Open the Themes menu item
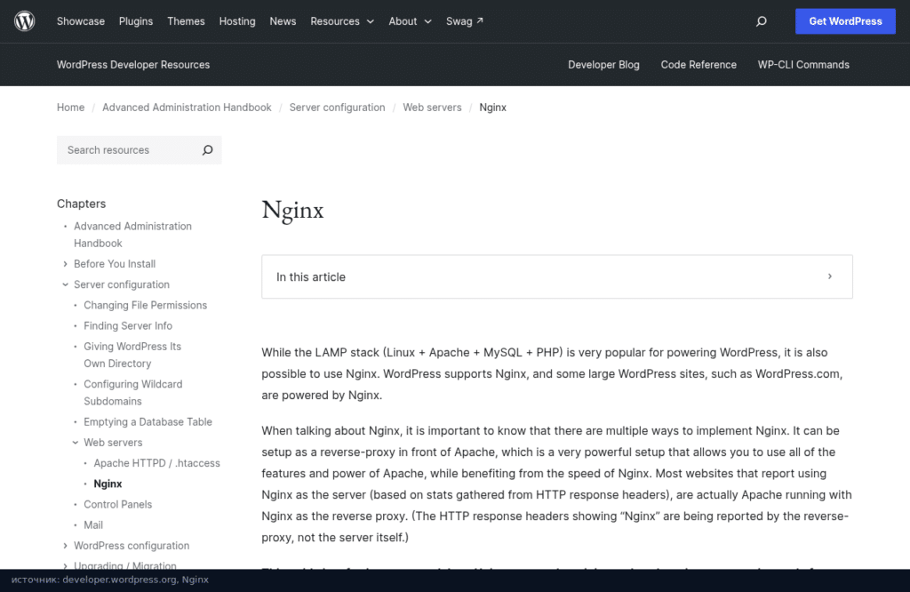The image size is (910, 592). click(186, 21)
